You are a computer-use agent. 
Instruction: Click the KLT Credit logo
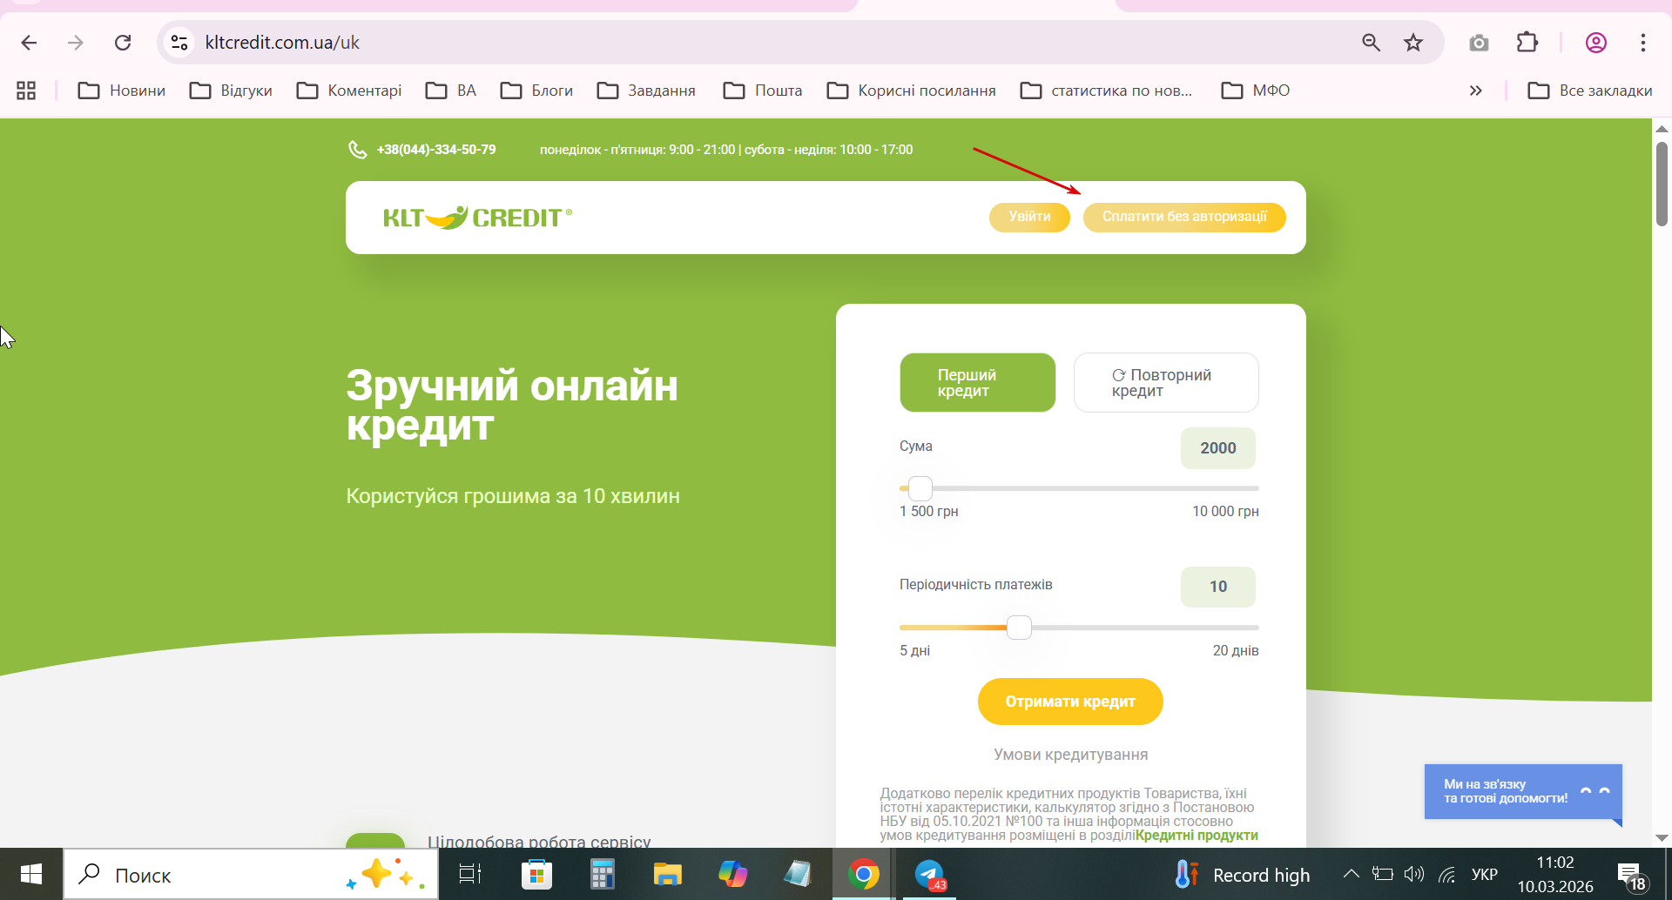[x=478, y=218]
